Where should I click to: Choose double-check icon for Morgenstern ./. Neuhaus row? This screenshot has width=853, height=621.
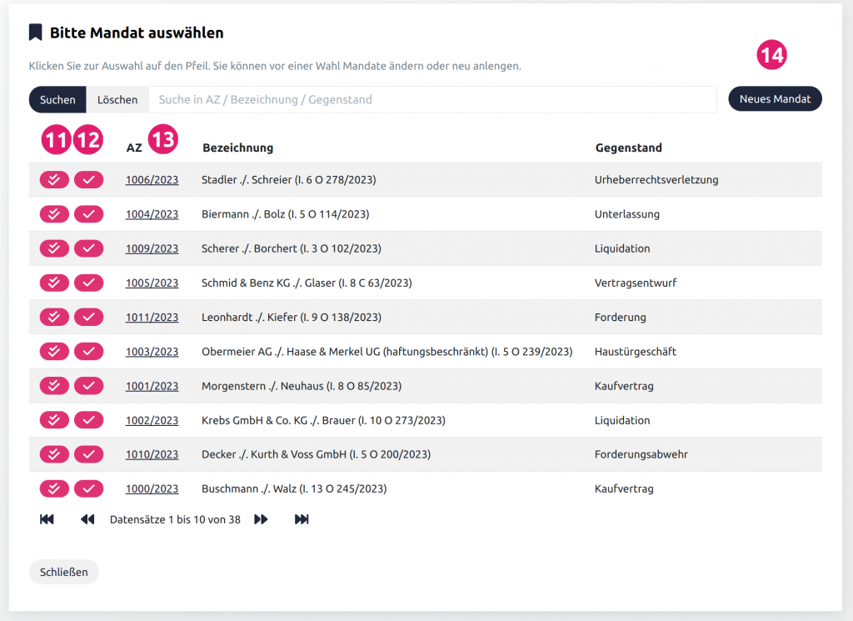coord(54,386)
